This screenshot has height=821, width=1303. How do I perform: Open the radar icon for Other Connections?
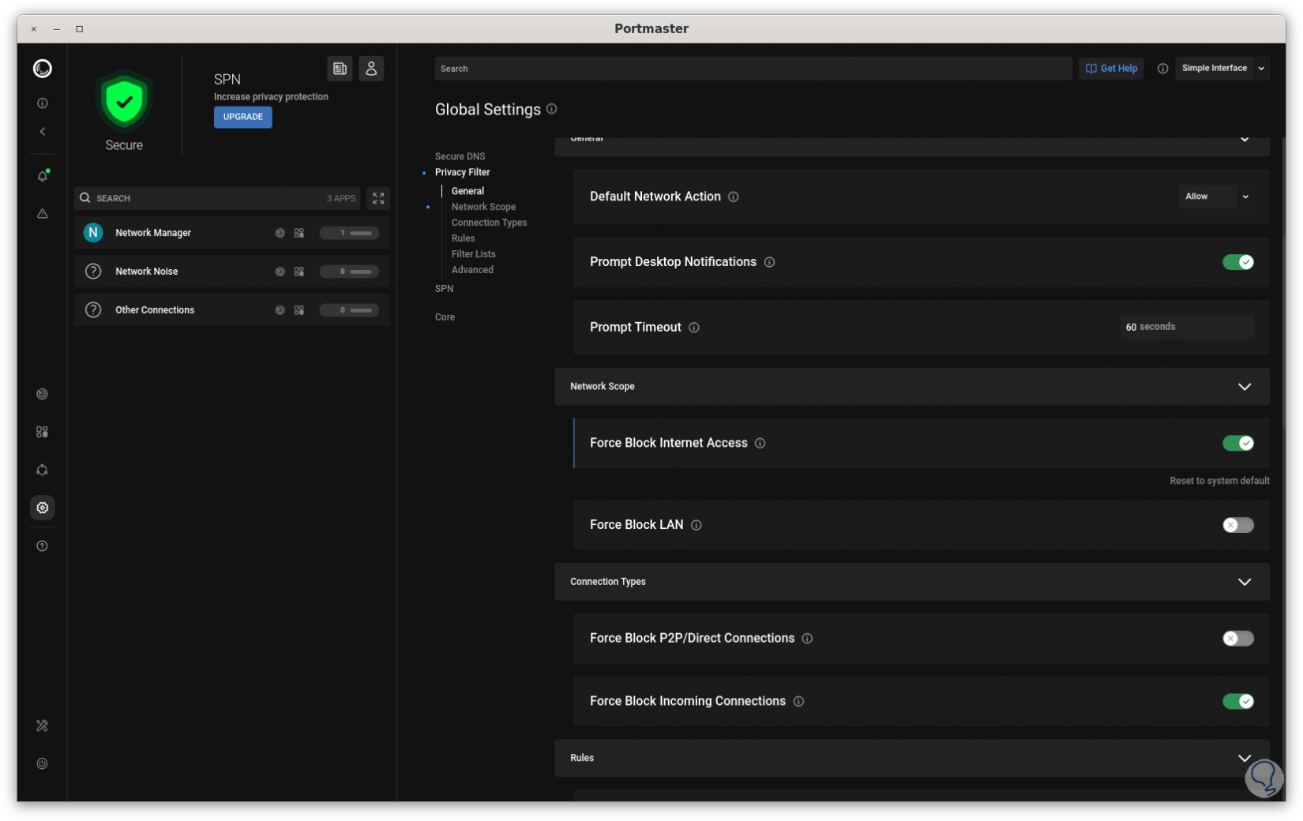pyautogui.click(x=280, y=310)
